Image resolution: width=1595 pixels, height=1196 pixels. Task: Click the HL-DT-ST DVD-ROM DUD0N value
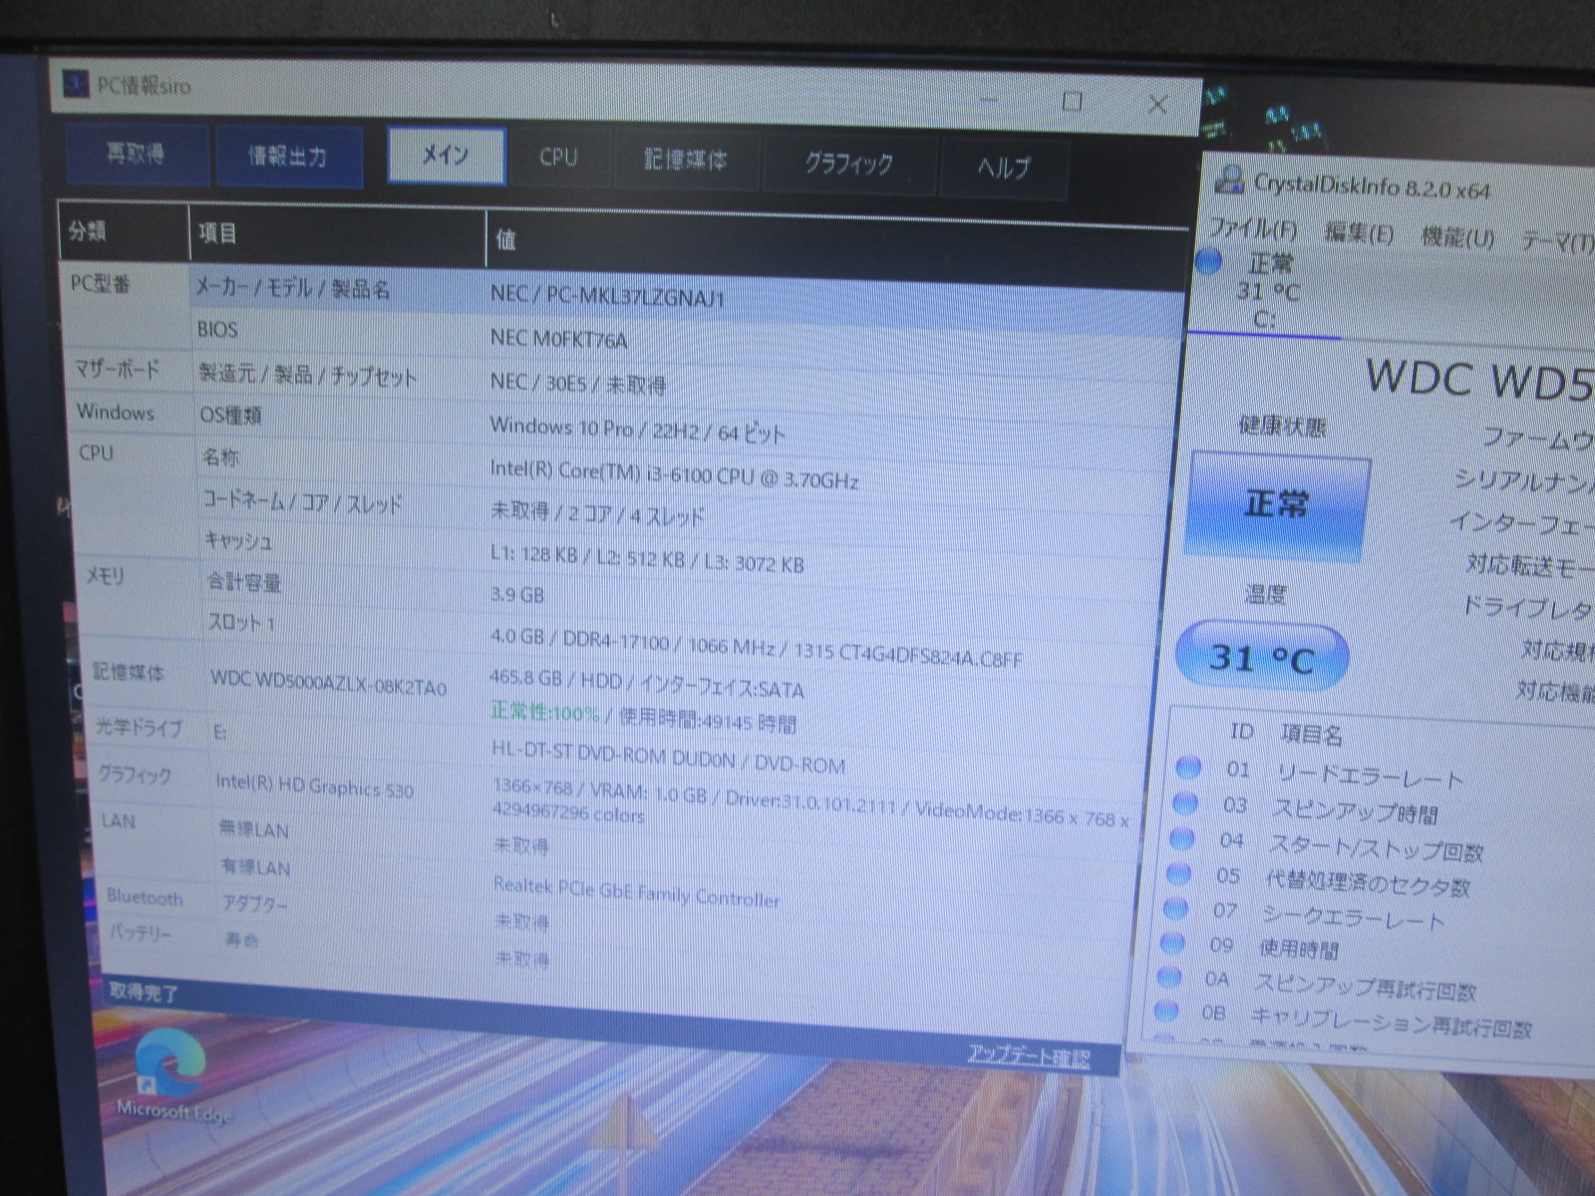pos(668,757)
